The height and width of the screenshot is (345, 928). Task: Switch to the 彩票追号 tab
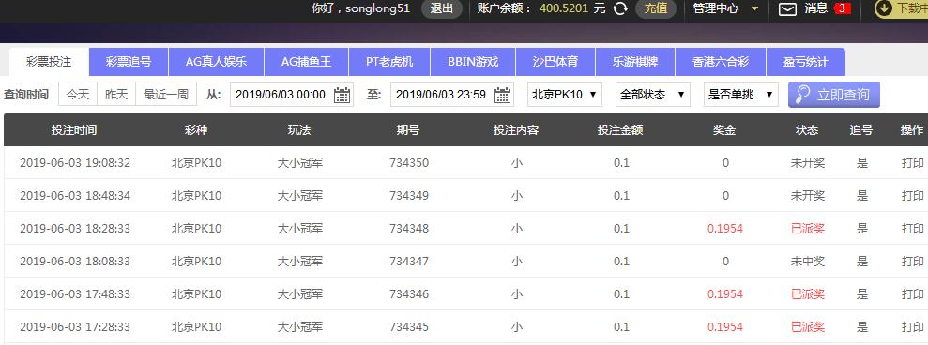point(129,62)
